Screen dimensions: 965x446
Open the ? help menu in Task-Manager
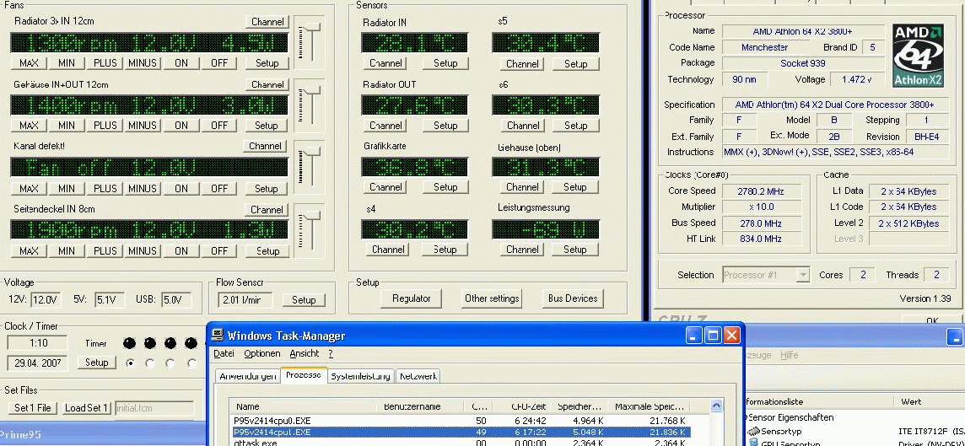(x=331, y=354)
